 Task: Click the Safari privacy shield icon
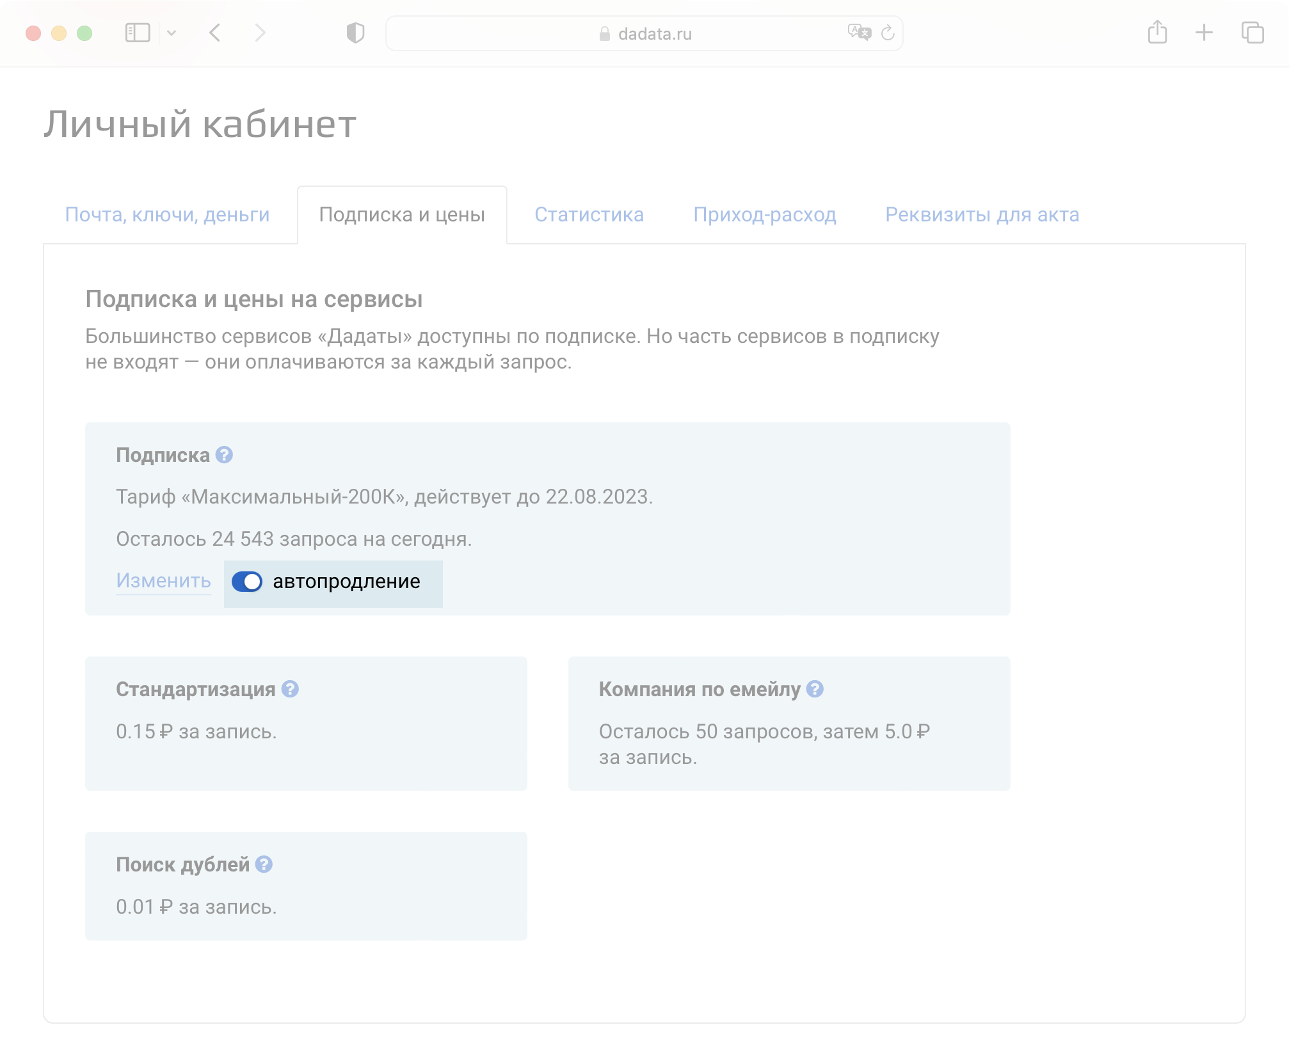[355, 33]
